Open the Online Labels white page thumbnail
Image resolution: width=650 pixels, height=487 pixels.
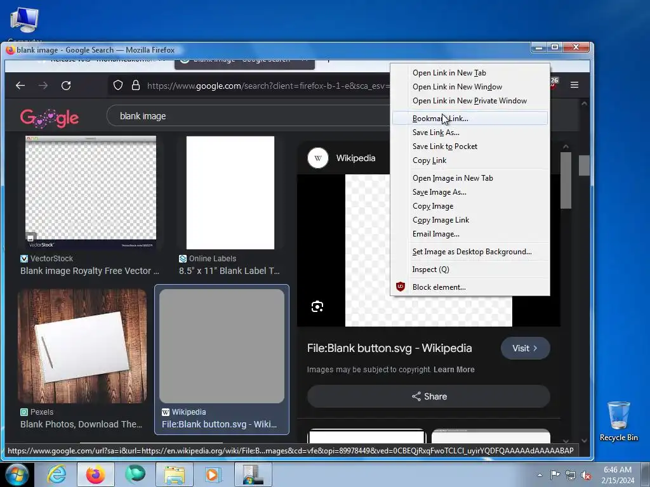pos(230,193)
